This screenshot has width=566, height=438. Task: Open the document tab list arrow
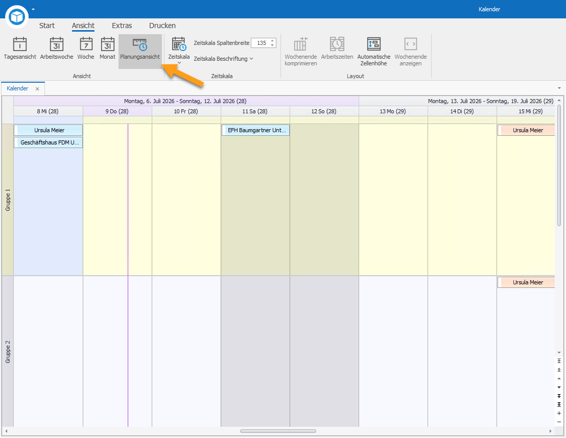pyautogui.click(x=559, y=88)
